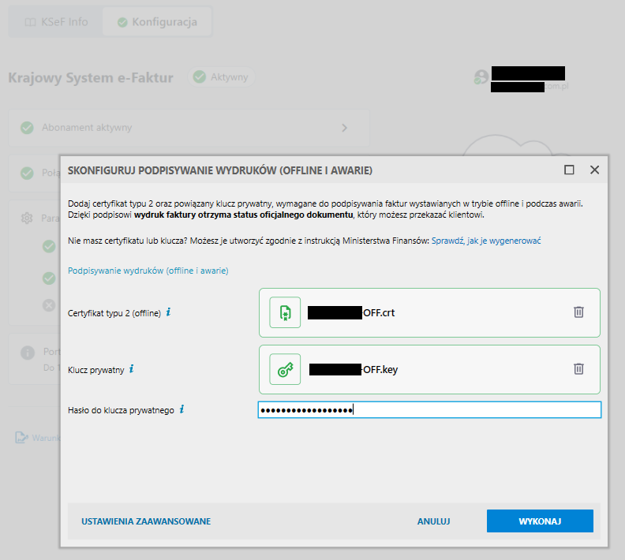Viewport: 625px width, 560px height.
Task: Remove the OFF.key private key file
Action: click(578, 368)
